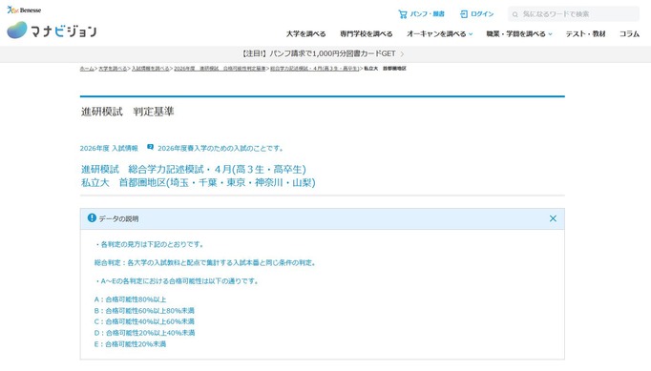
Task: Go to 2026年度 進研模試 合格可能性判定基準 breadcrumb
Action: tap(220, 69)
